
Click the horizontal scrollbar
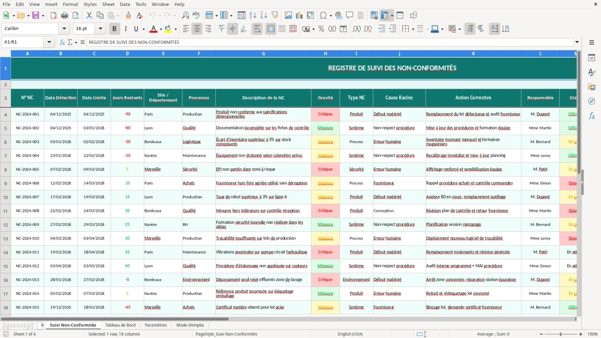(x=115, y=318)
